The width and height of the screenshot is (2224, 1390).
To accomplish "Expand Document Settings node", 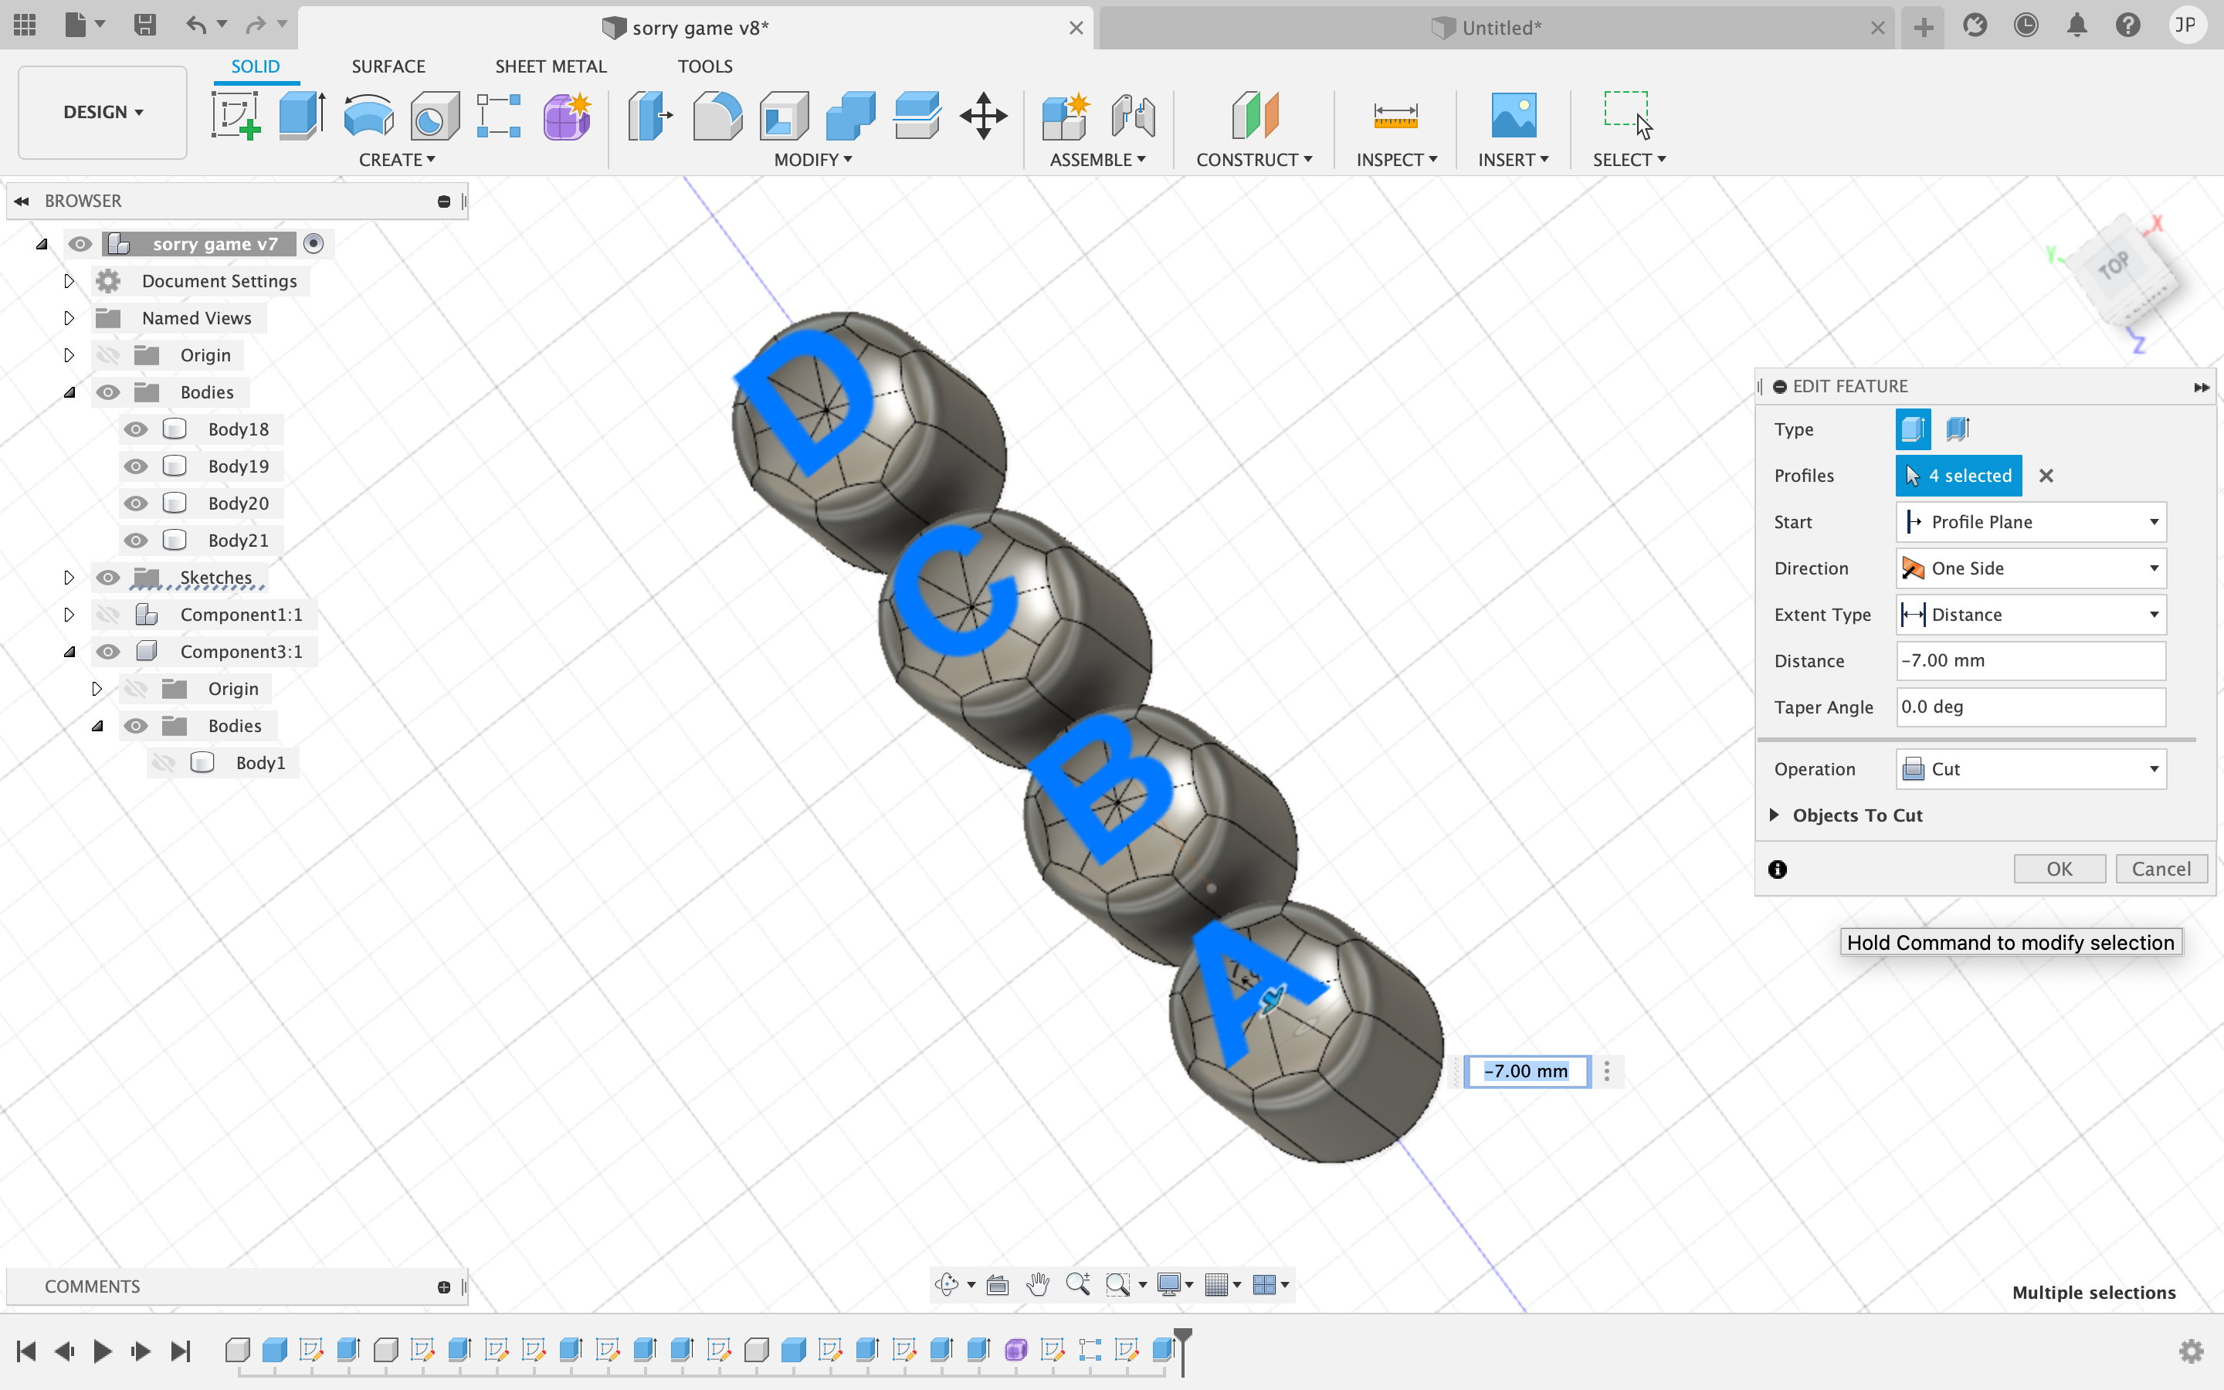I will (68, 281).
